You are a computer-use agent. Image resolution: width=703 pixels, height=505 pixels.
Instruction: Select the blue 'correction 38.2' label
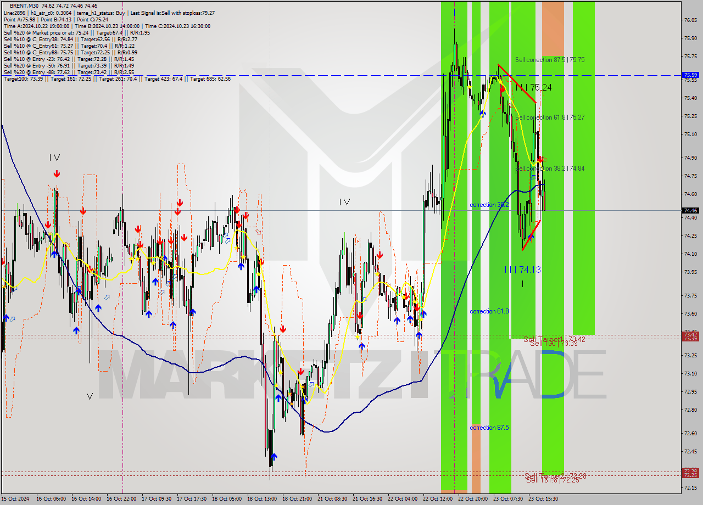pos(489,205)
